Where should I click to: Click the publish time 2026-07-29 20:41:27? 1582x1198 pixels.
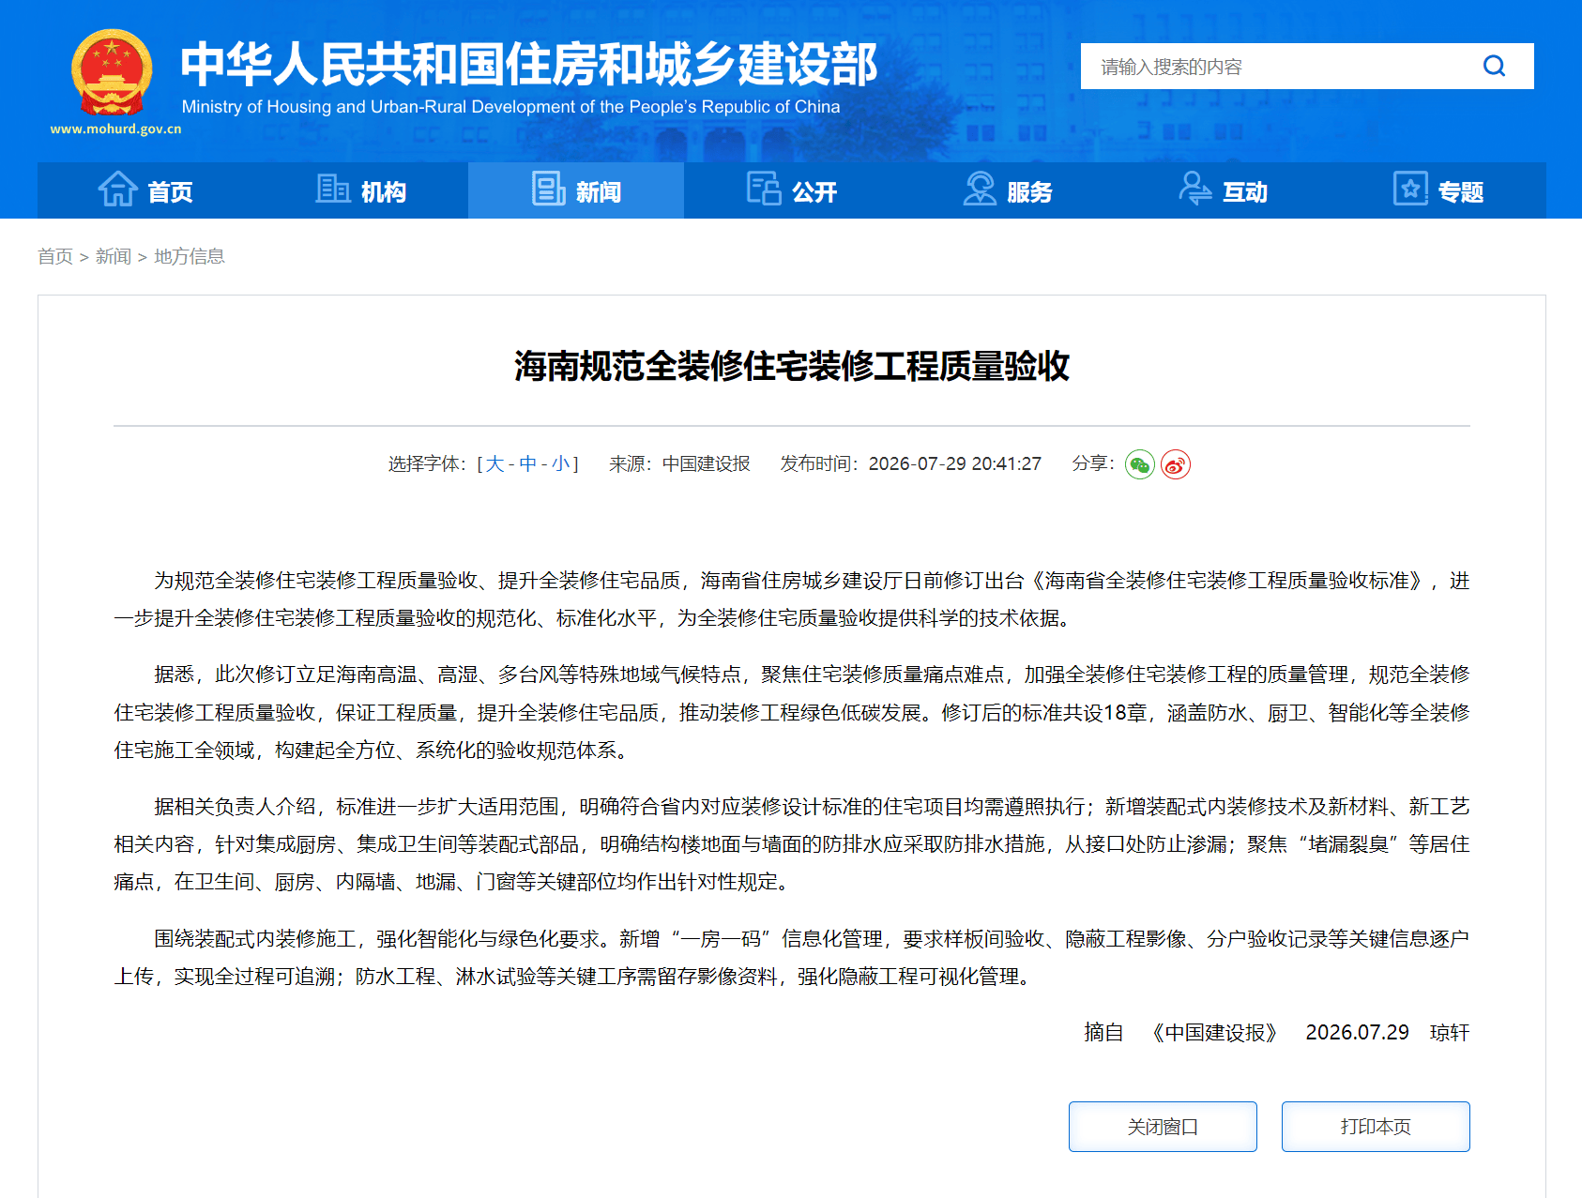[x=955, y=463]
